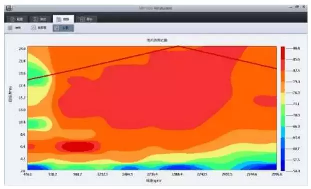
Task: Click the 6.4 tick on the Y axis
Action: 23,147
